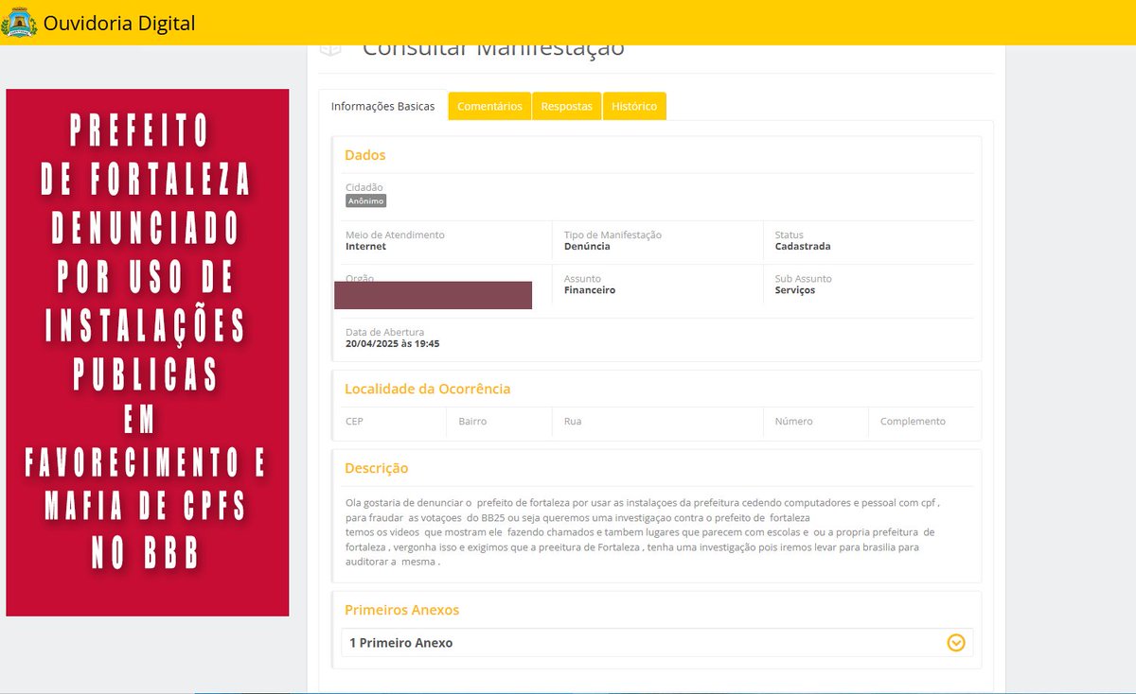Open the Respostas tab

pyautogui.click(x=567, y=106)
